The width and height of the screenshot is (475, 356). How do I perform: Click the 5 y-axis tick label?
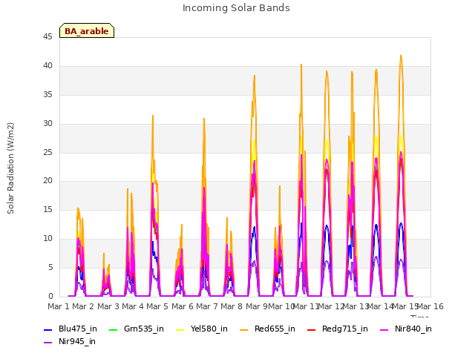tap(50, 267)
